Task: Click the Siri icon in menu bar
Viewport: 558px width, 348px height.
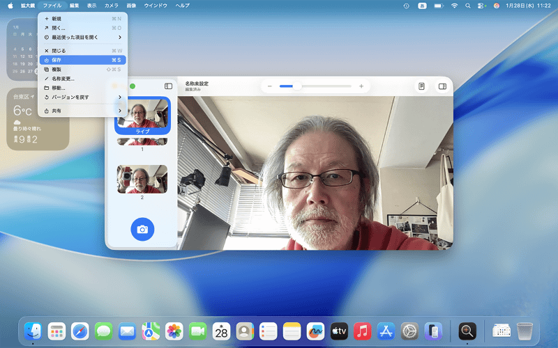Action: click(497, 6)
